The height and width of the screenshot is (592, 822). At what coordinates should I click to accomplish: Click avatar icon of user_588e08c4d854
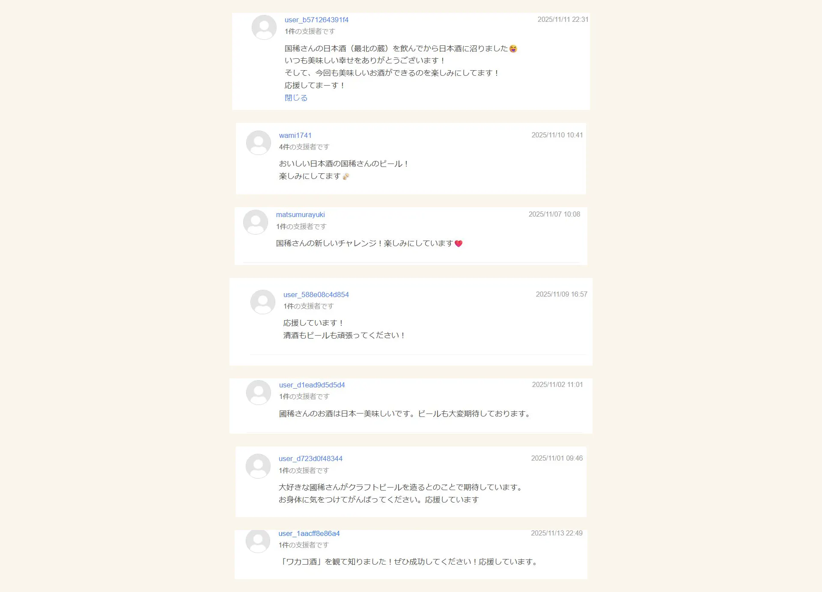(263, 302)
